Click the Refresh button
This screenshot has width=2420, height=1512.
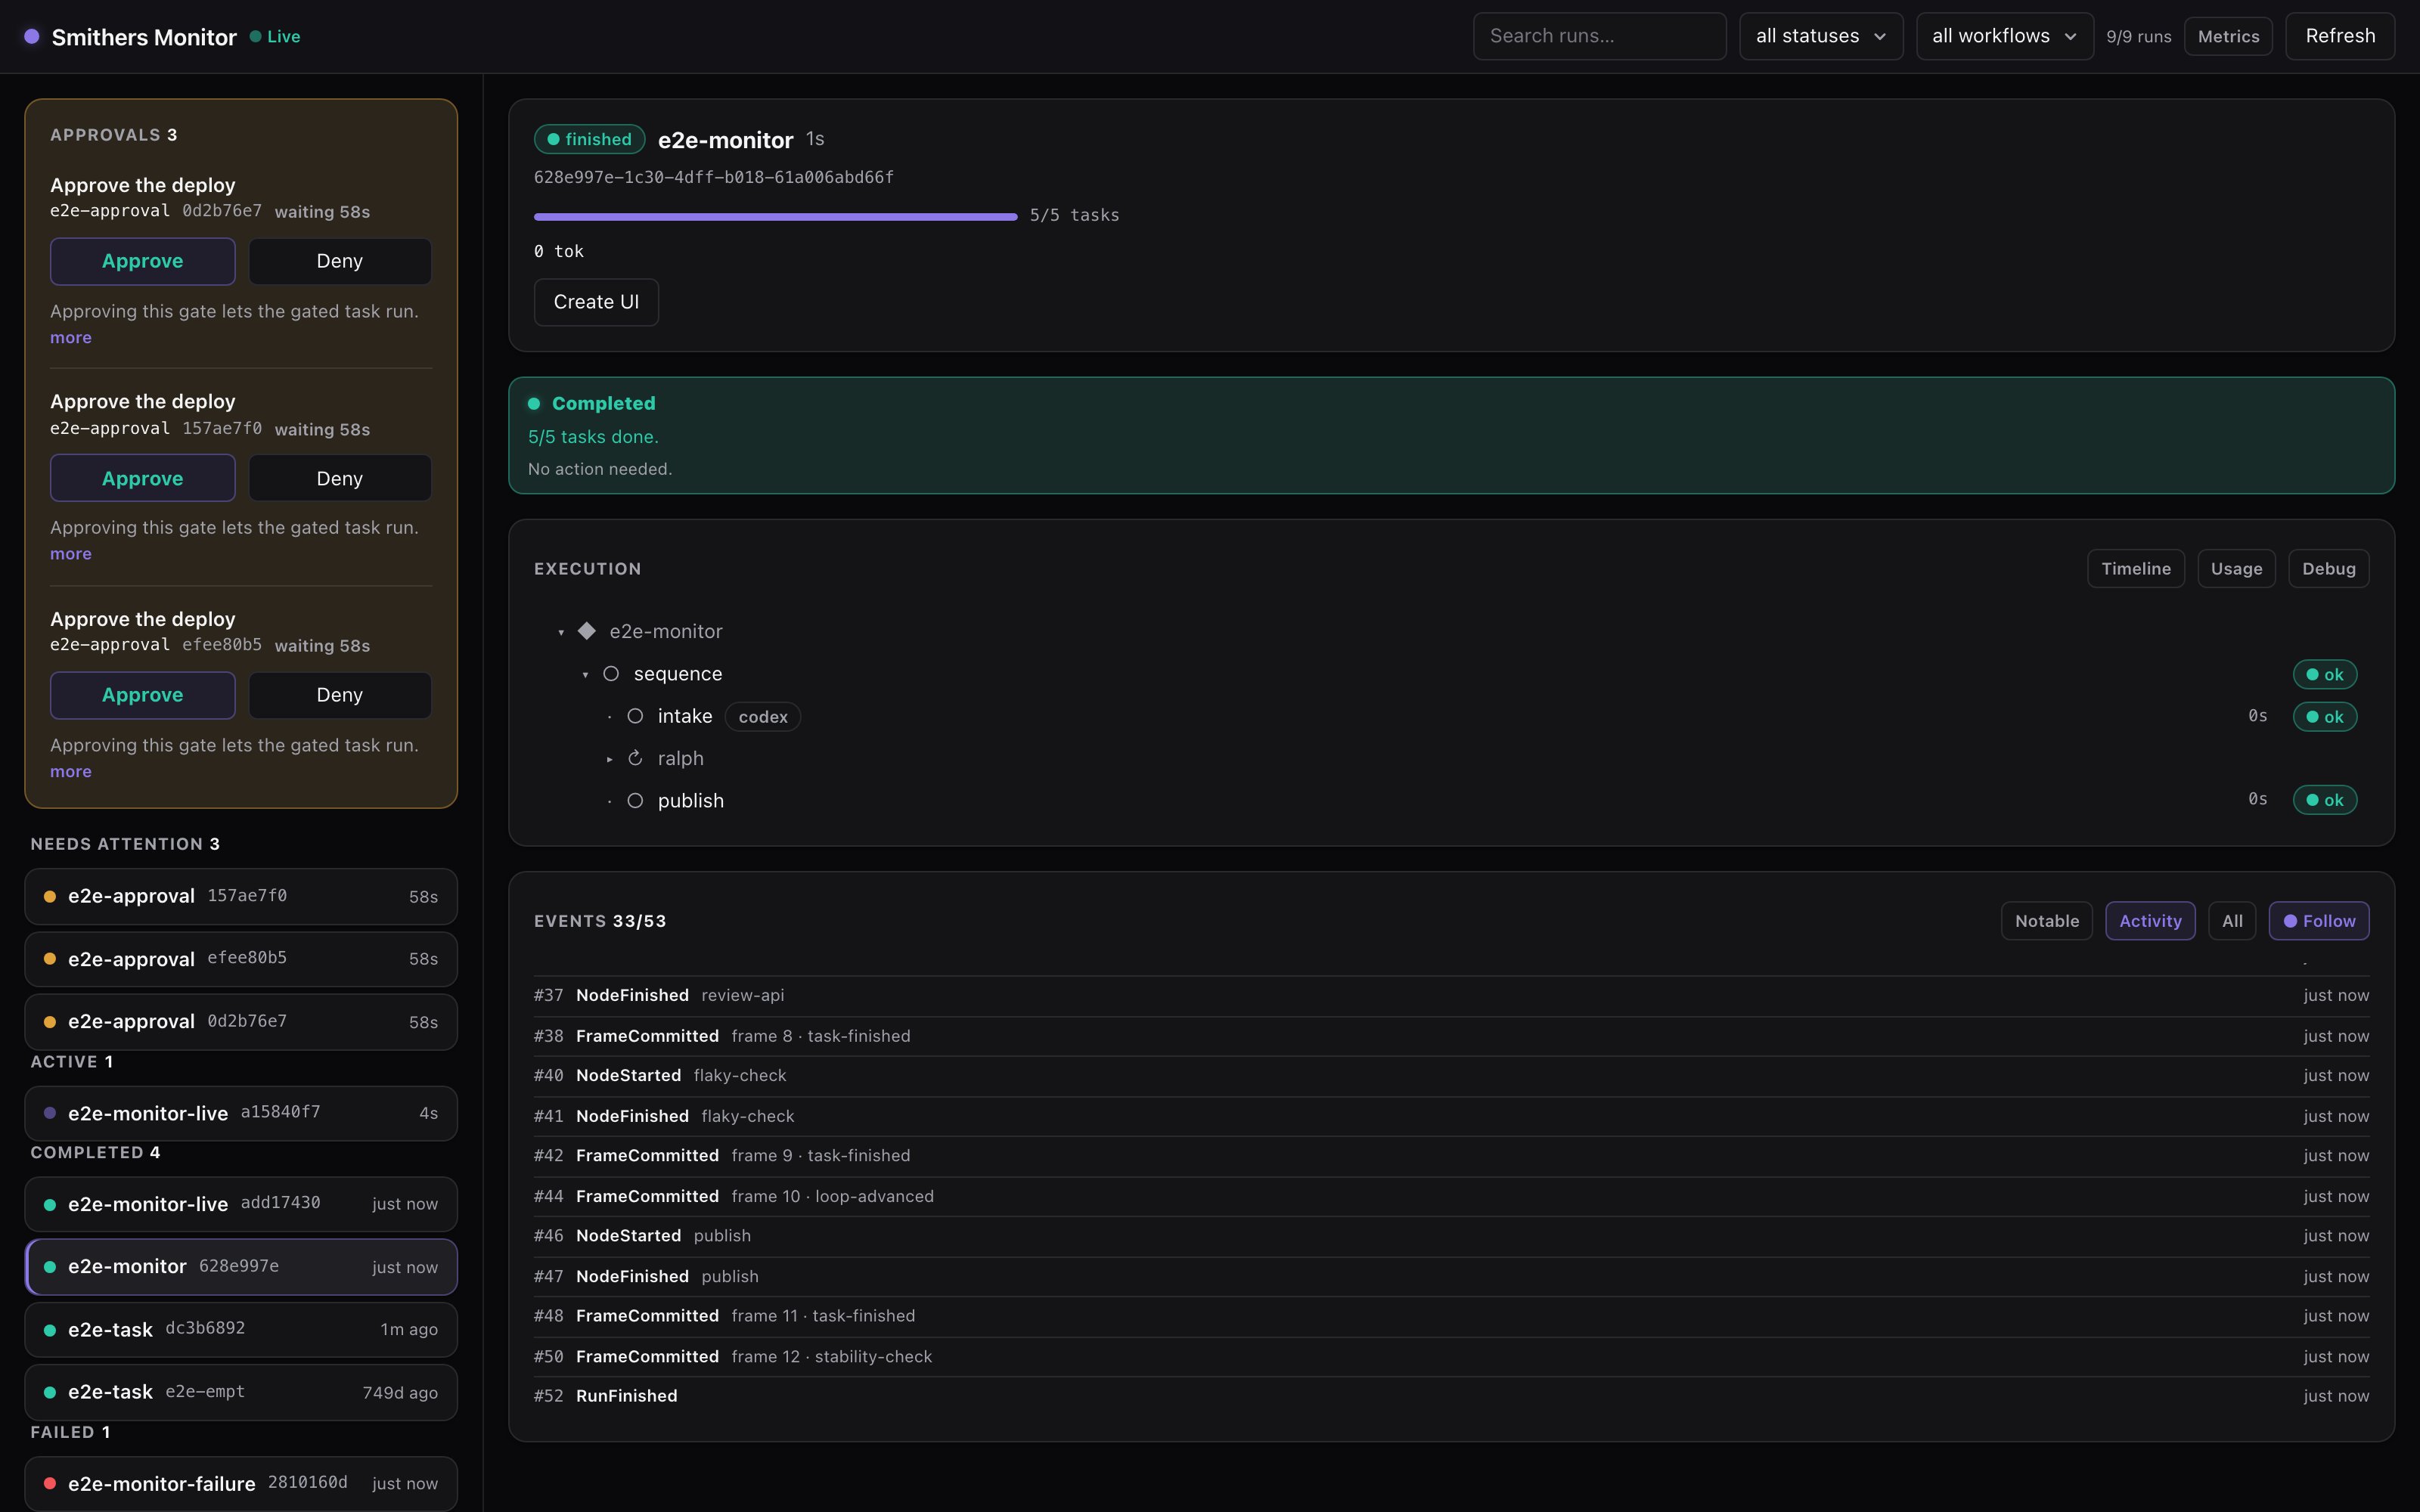click(x=2340, y=36)
